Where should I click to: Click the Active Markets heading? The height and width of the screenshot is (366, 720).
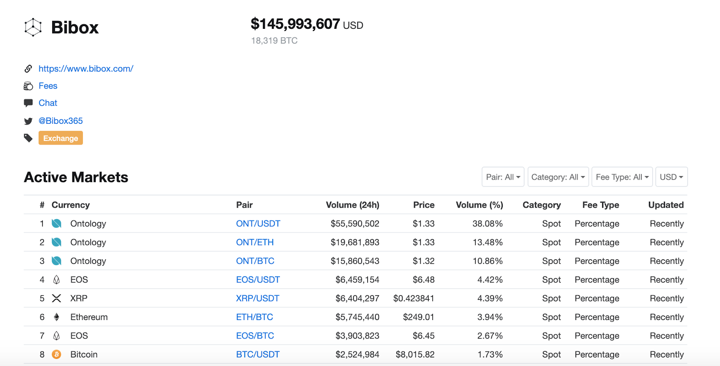coord(76,177)
